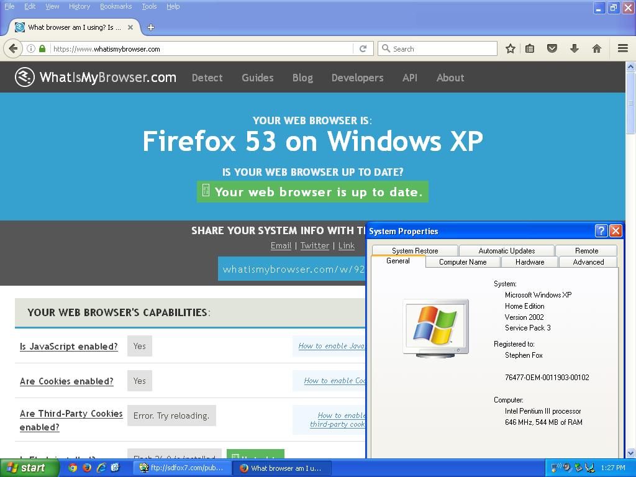Image resolution: width=636 pixels, height=477 pixels.
Task: Click the whatismybrowser.com/w/ share URL field
Action: pyautogui.click(x=292, y=268)
